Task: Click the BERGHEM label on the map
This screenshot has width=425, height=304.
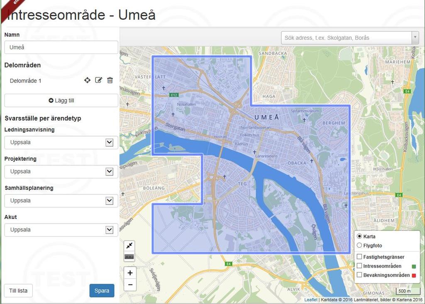Action: [x=334, y=123]
